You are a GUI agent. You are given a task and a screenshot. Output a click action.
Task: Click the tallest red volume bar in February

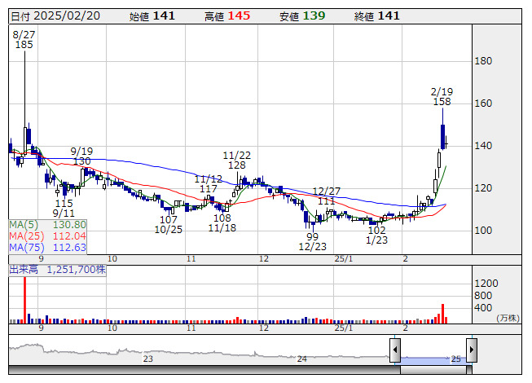pos(442,314)
